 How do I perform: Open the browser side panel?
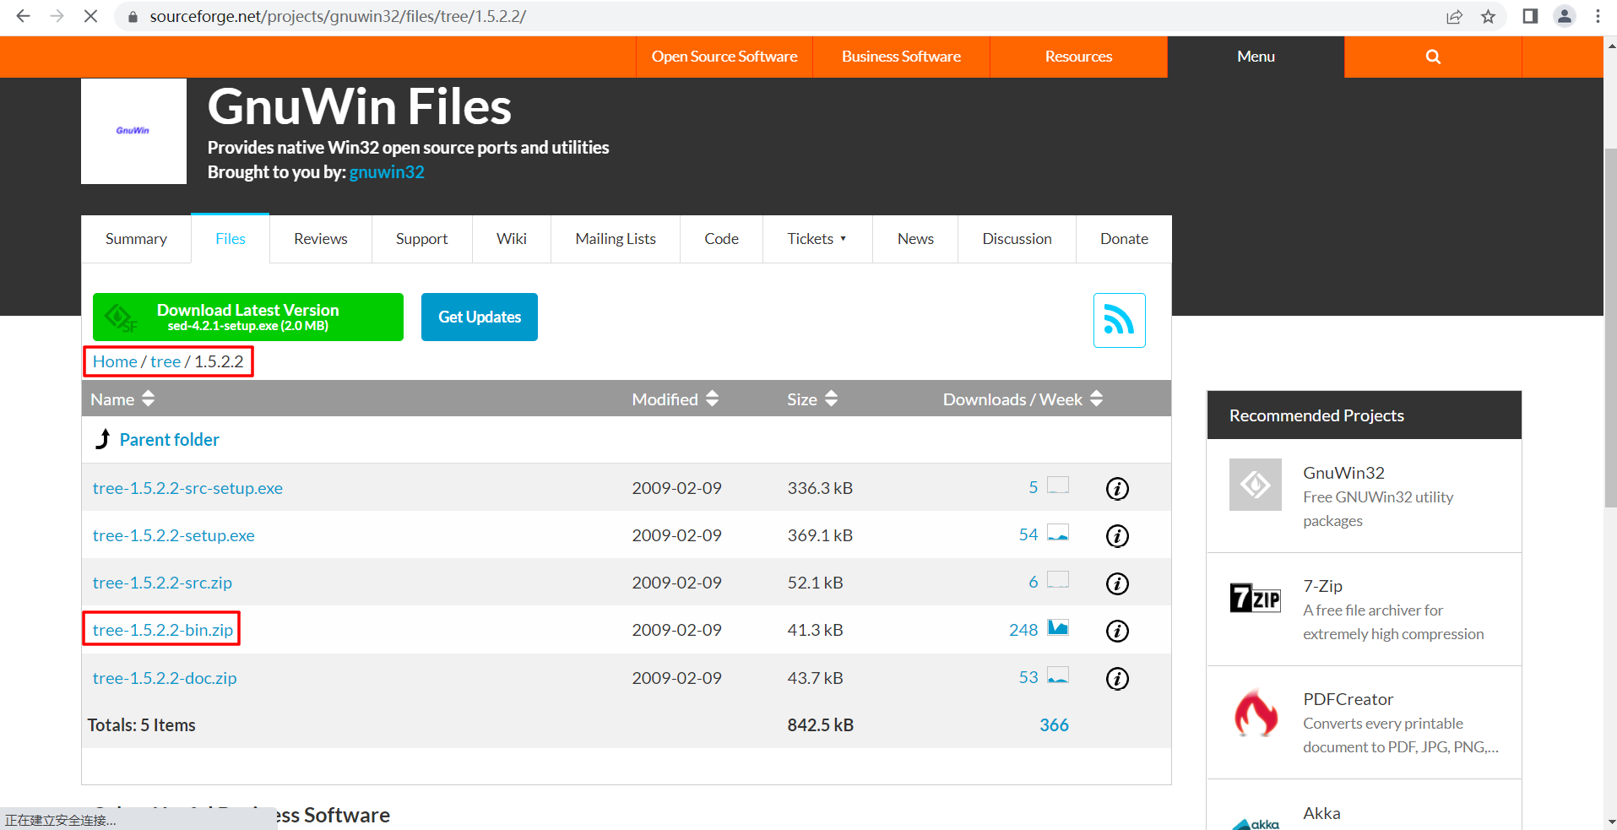coord(1530,16)
